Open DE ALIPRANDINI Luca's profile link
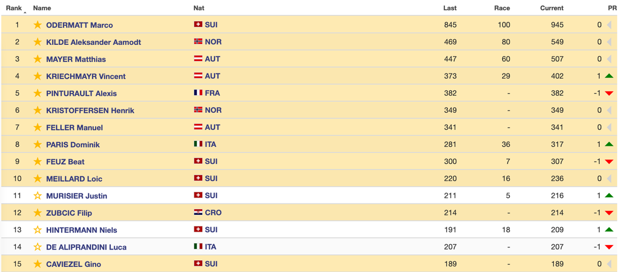Screen dimensions: 618x272 pyautogui.click(x=86, y=247)
